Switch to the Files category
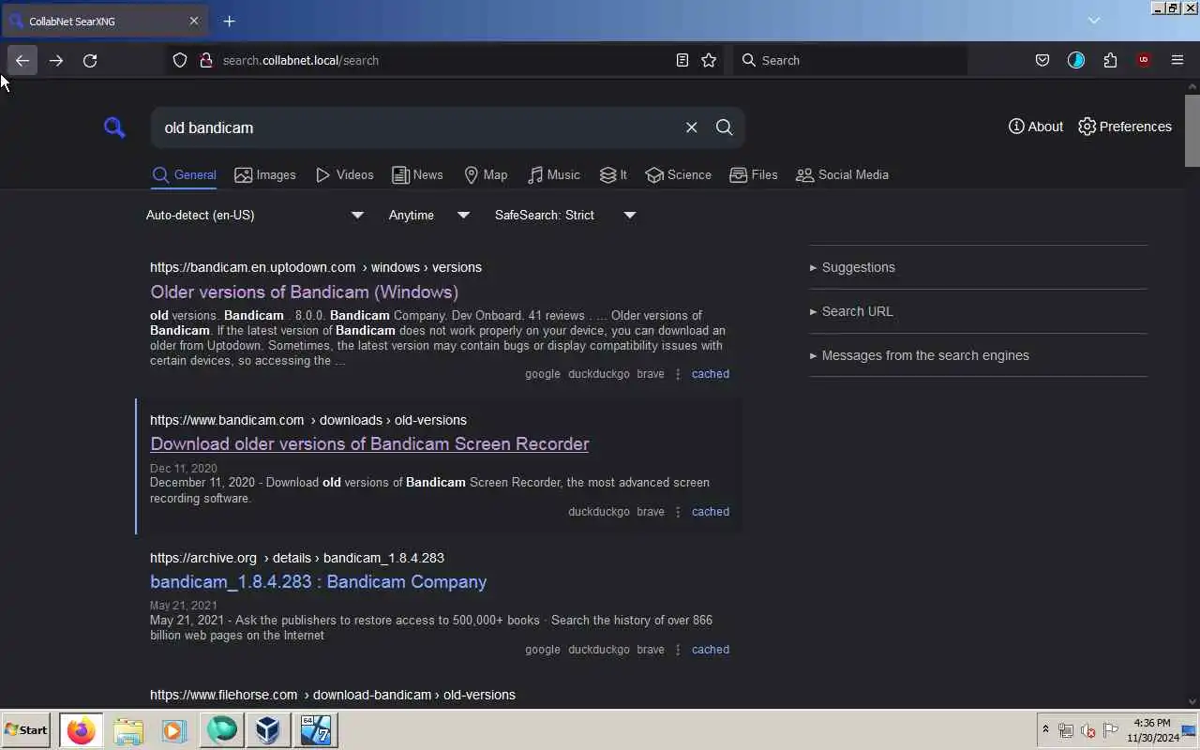Image resolution: width=1200 pixels, height=750 pixels. coord(754,174)
